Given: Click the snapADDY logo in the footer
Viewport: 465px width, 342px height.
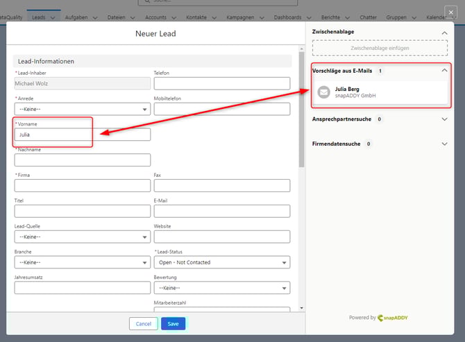Looking at the screenshot, I should 396,318.
